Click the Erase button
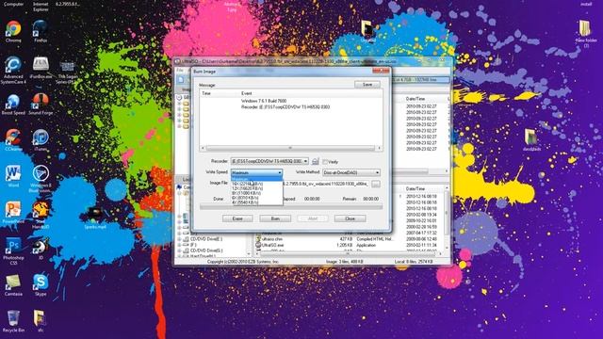This screenshot has width=603, height=339. tap(237, 218)
